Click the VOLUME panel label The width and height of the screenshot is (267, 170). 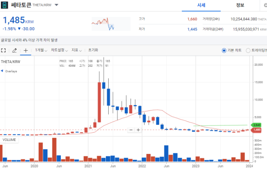[x=9, y=140]
